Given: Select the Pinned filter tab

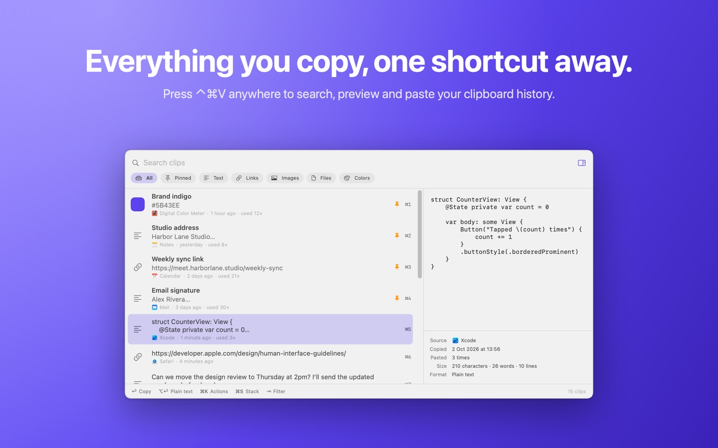Looking at the screenshot, I should coord(178,178).
